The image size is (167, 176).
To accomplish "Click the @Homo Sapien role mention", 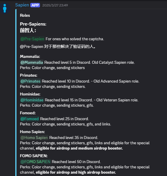I will [34, 138].
